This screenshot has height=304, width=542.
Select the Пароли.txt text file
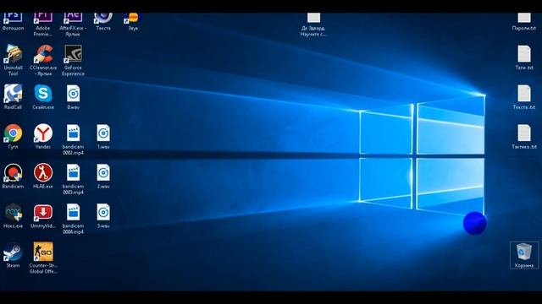click(524, 21)
